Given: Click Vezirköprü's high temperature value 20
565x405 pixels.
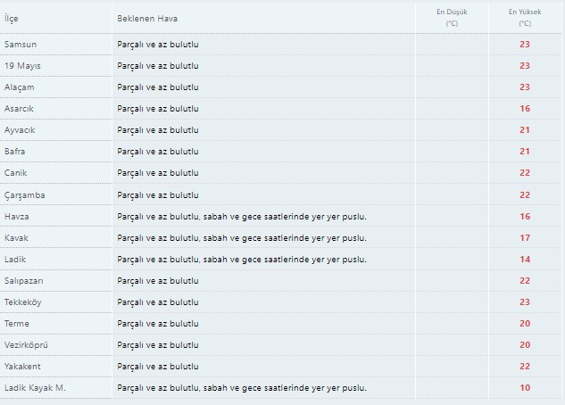Looking at the screenshot, I should point(525,345).
